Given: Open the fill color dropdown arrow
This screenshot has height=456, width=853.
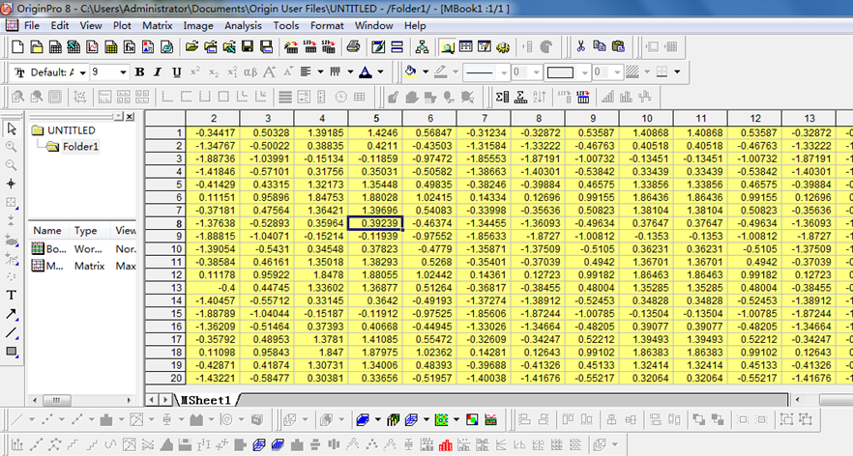Looking at the screenshot, I should tap(426, 72).
